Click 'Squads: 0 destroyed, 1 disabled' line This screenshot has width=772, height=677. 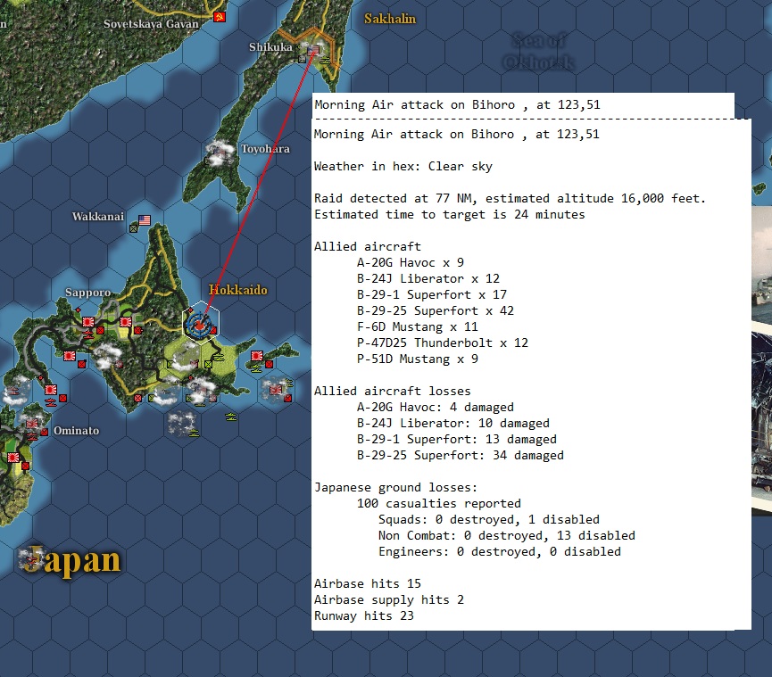click(x=489, y=519)
